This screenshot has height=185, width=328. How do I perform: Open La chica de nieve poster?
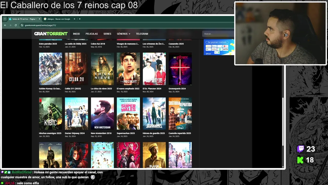pyautogui.click(x=102, y=69)
